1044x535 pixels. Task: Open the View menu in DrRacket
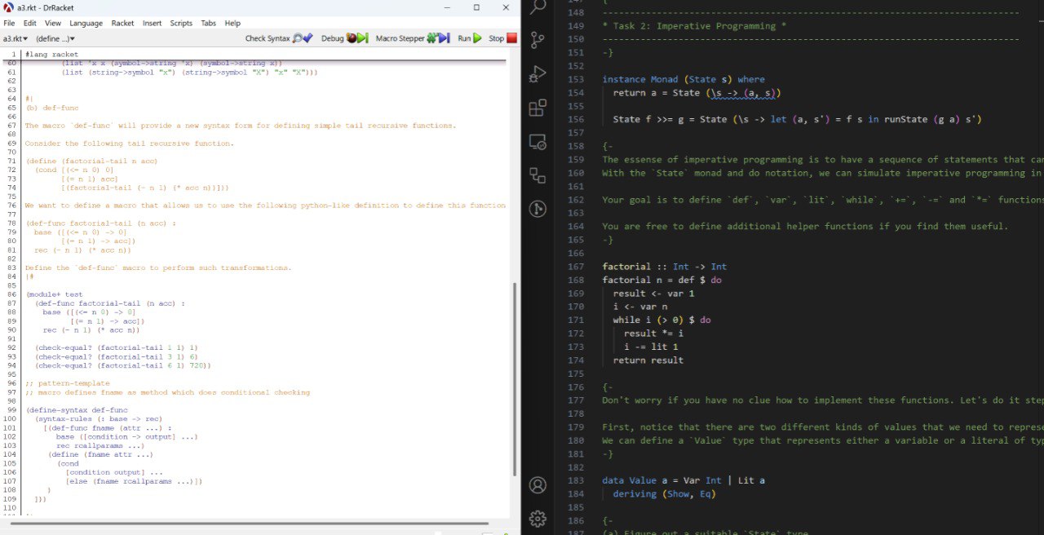(52, 23)
